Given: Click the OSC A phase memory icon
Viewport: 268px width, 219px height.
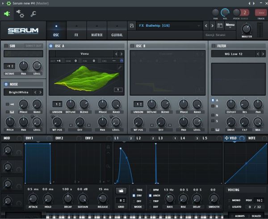Looking at the screenshot, I should (x=121, y=61).
